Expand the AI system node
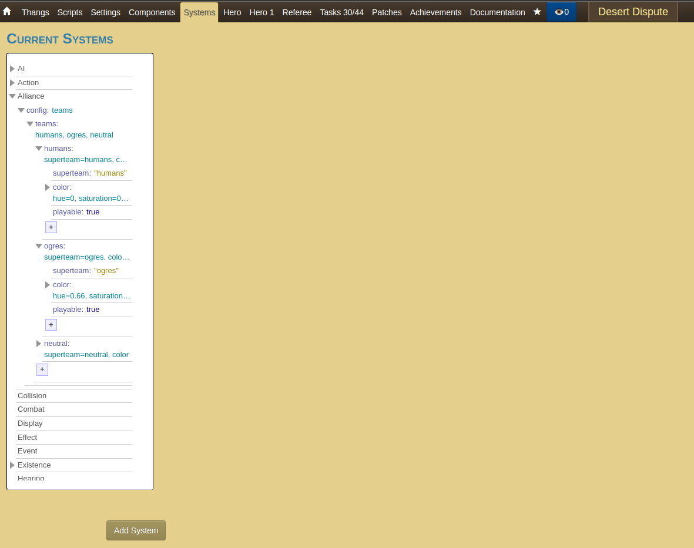Viewport: 694px width, 548px height. [12, 69]
